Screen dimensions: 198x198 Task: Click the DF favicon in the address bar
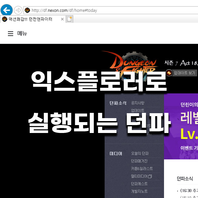(27, 10)
